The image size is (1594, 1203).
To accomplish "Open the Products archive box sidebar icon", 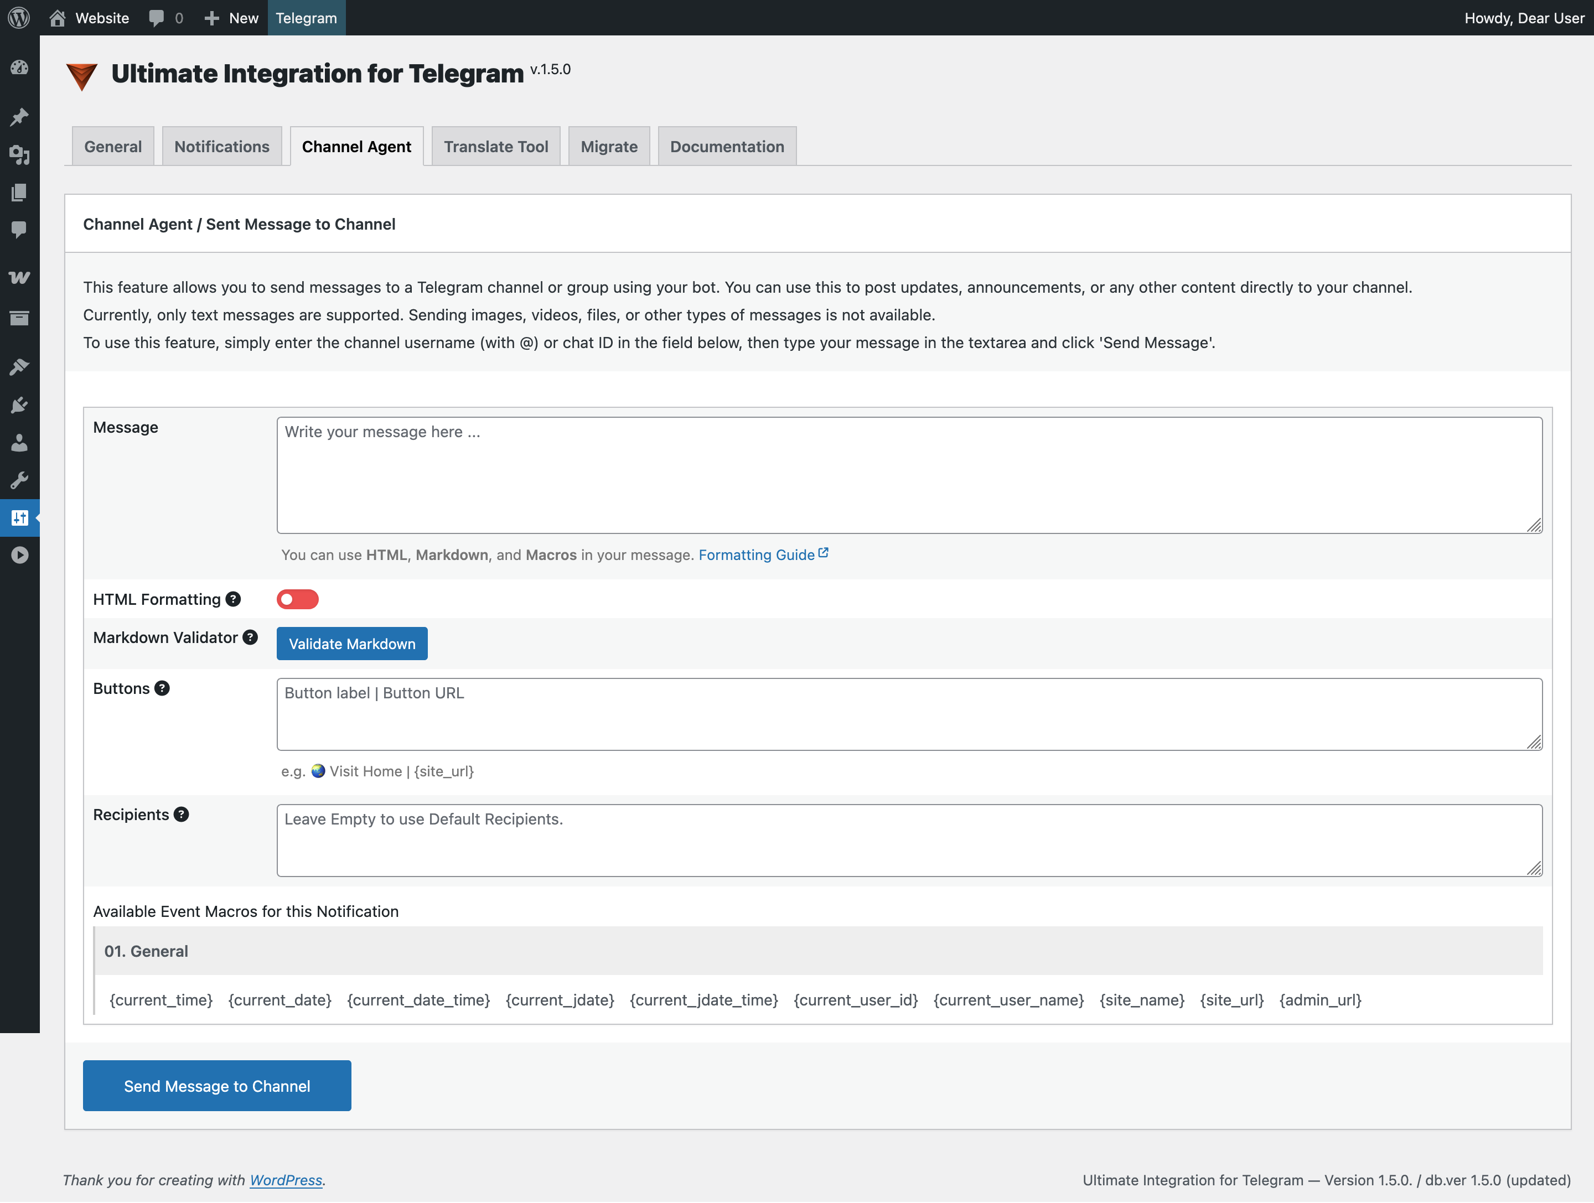I will (x=19, y=318).
